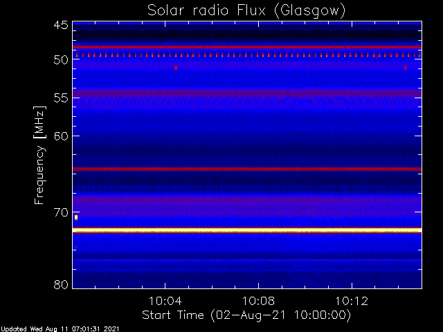443x332 pixels.
Task: Click the 10:04 time tick label
Action: 165,301
